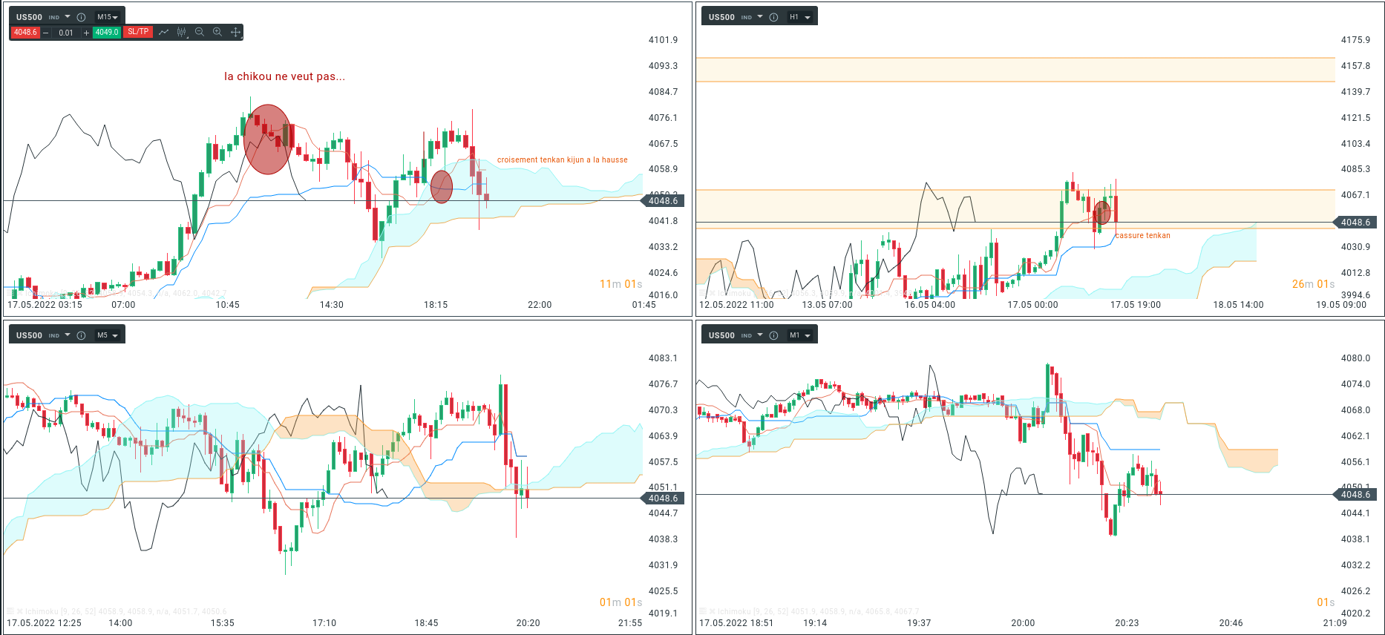Decrease trade volume with minus stepper

tap(46, 33)
